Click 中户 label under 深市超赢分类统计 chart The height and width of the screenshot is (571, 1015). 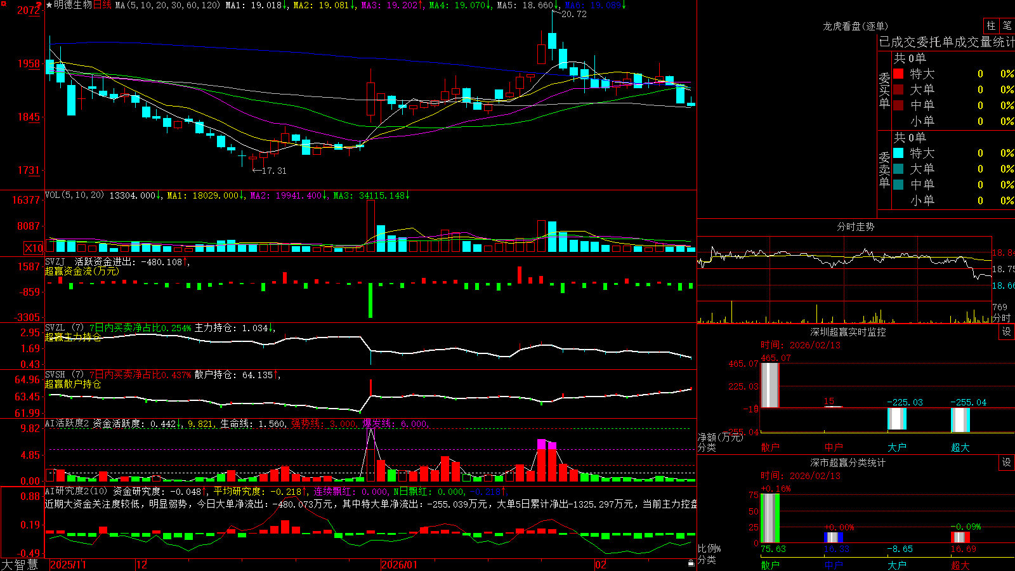click(x=834, y=565)
